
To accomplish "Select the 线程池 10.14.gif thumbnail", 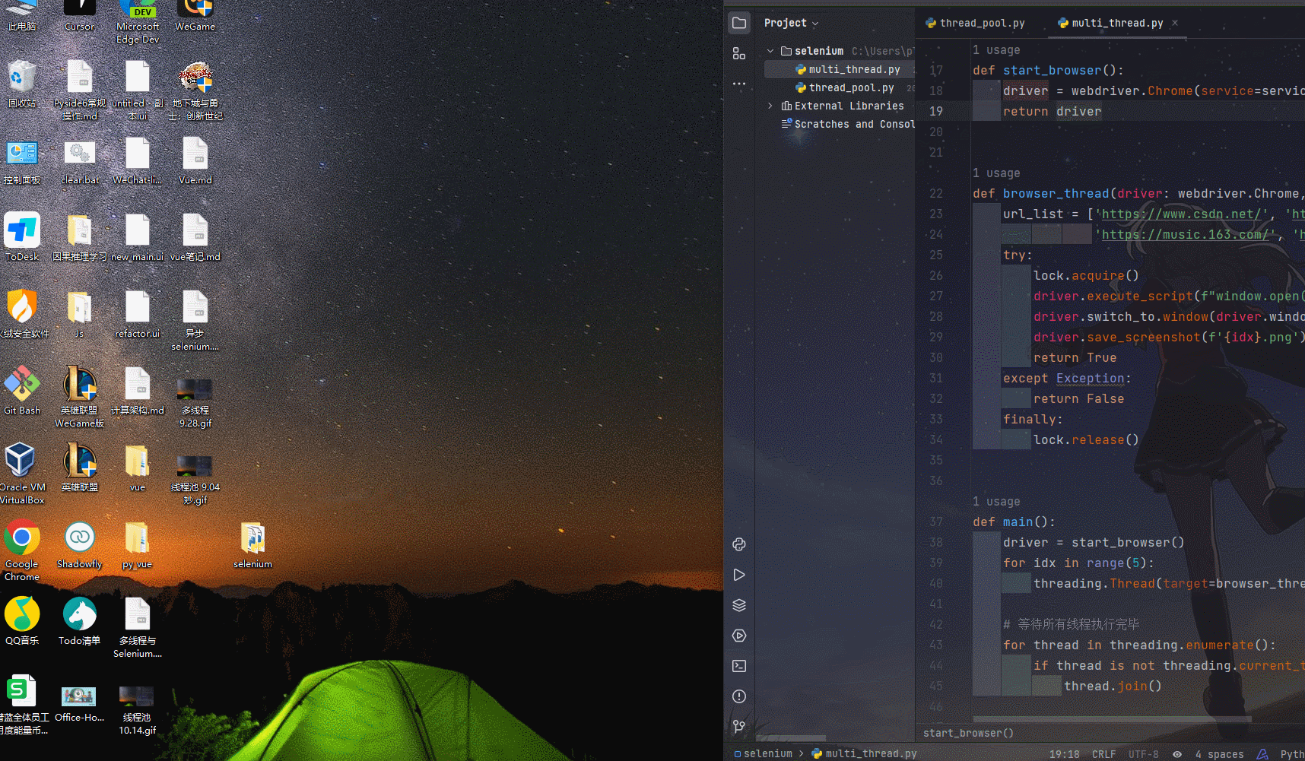I will click(x=138, y=711).
